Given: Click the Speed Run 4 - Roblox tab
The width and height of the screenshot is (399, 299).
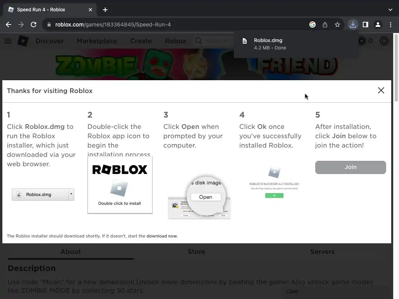Looking at the screenshot, I should [49, 10].
